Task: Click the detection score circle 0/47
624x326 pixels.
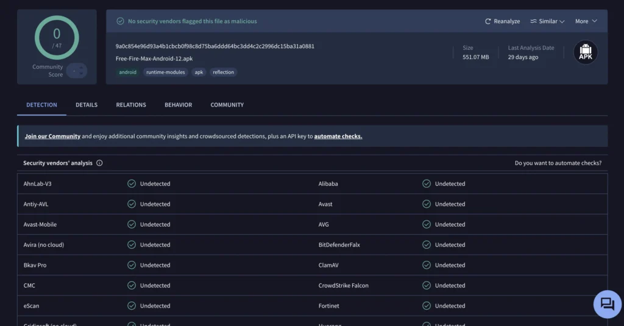Action: (x=57, y=38)
